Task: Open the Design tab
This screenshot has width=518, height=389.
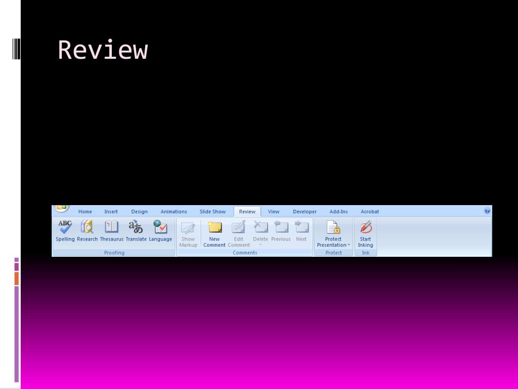Action: 140,212
